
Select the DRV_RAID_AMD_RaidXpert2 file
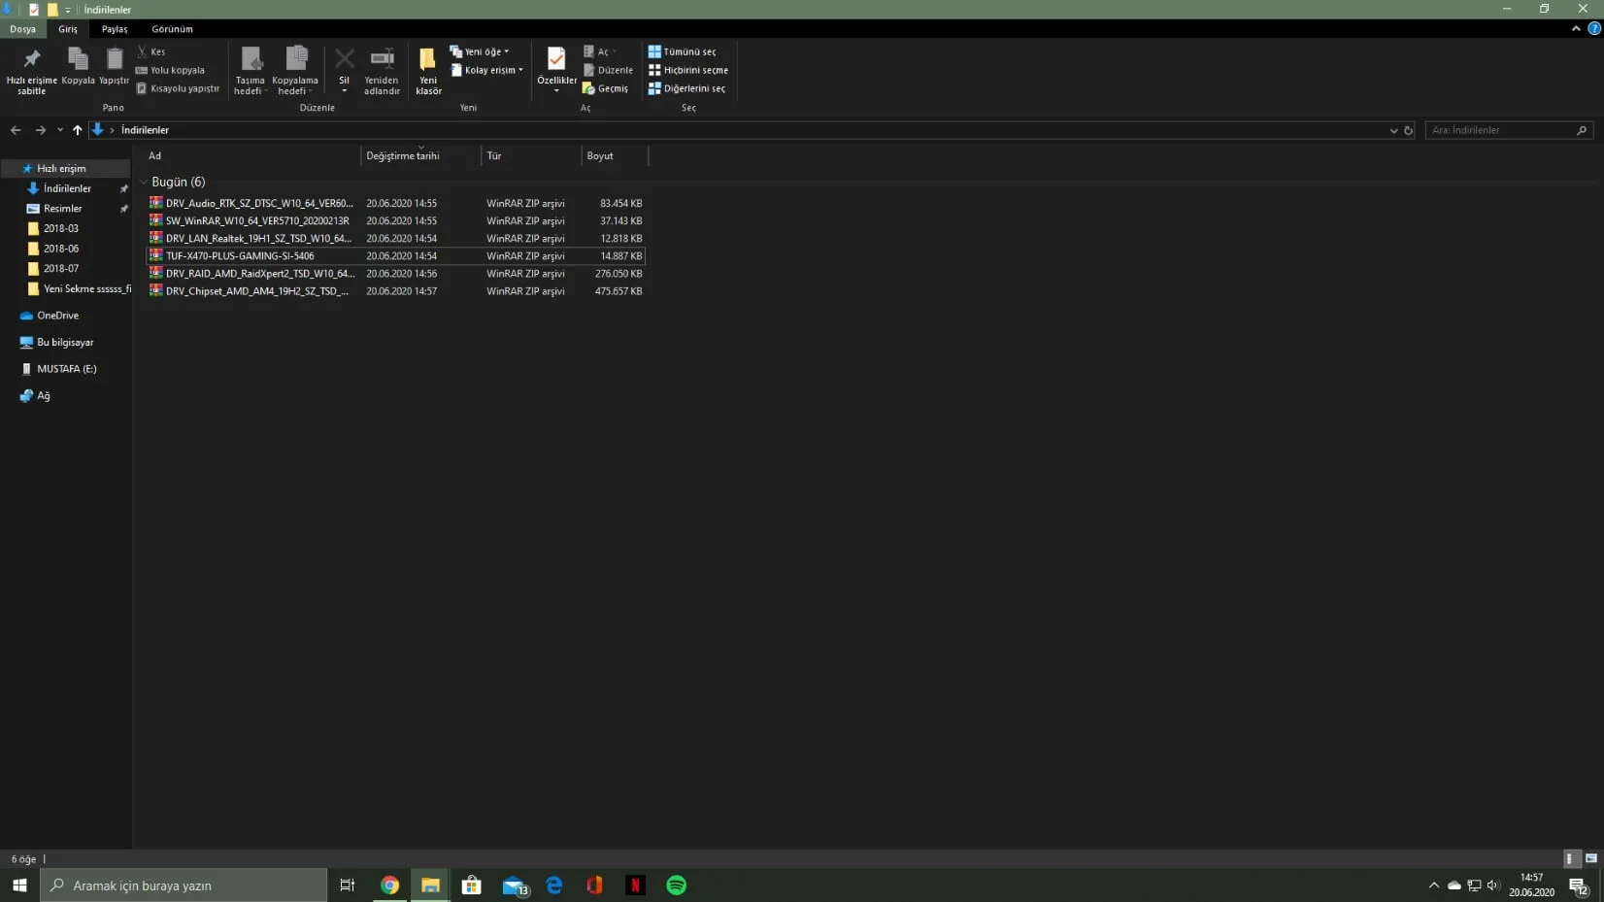395,274
